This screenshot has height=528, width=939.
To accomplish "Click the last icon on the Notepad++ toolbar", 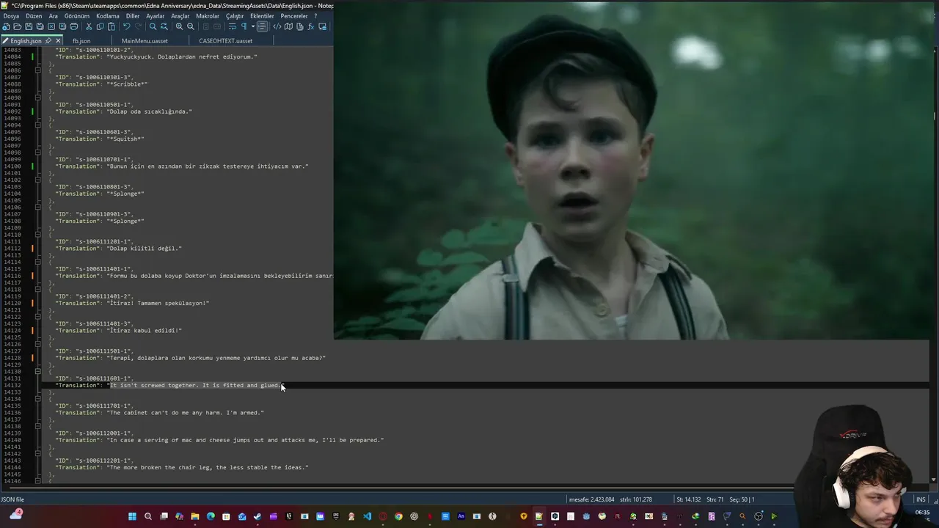I will pyautogui.click(x=323, y=26).
